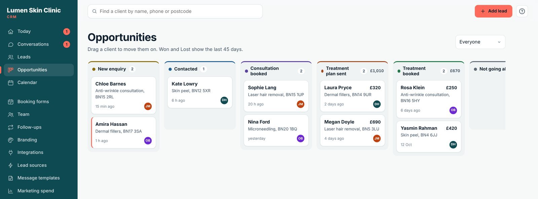Click the Treatment plan sent column title
Image resolution: width=538 pixels, height=199 pixels.
(x=337, y=71)
